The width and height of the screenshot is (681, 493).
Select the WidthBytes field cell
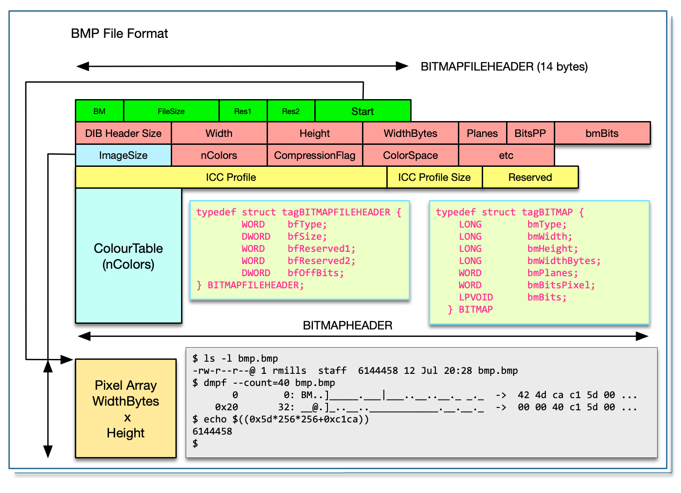(x=411, y=134)
